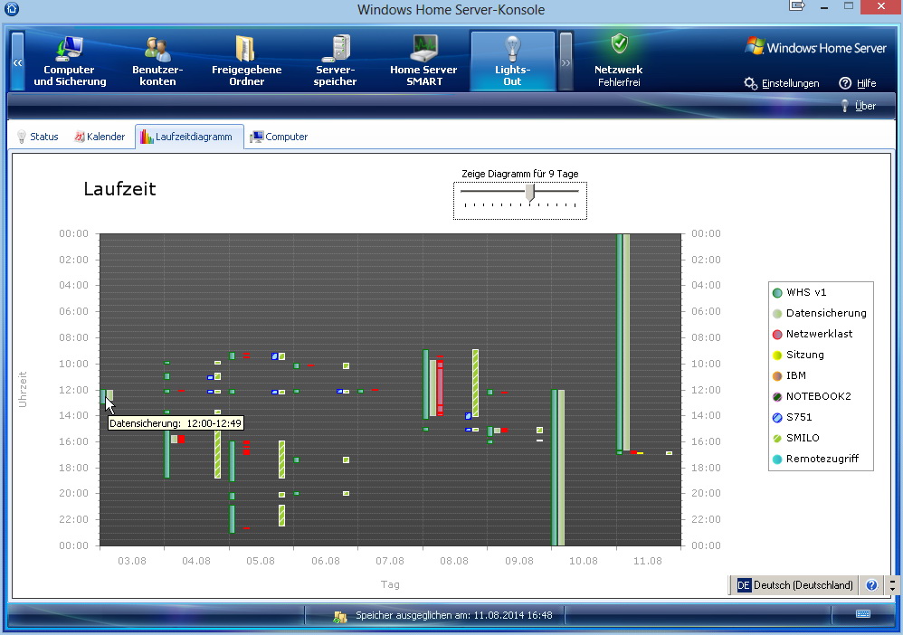Click Speicher ausgeglichen status text
903x635 pixels.
point(454,615)
